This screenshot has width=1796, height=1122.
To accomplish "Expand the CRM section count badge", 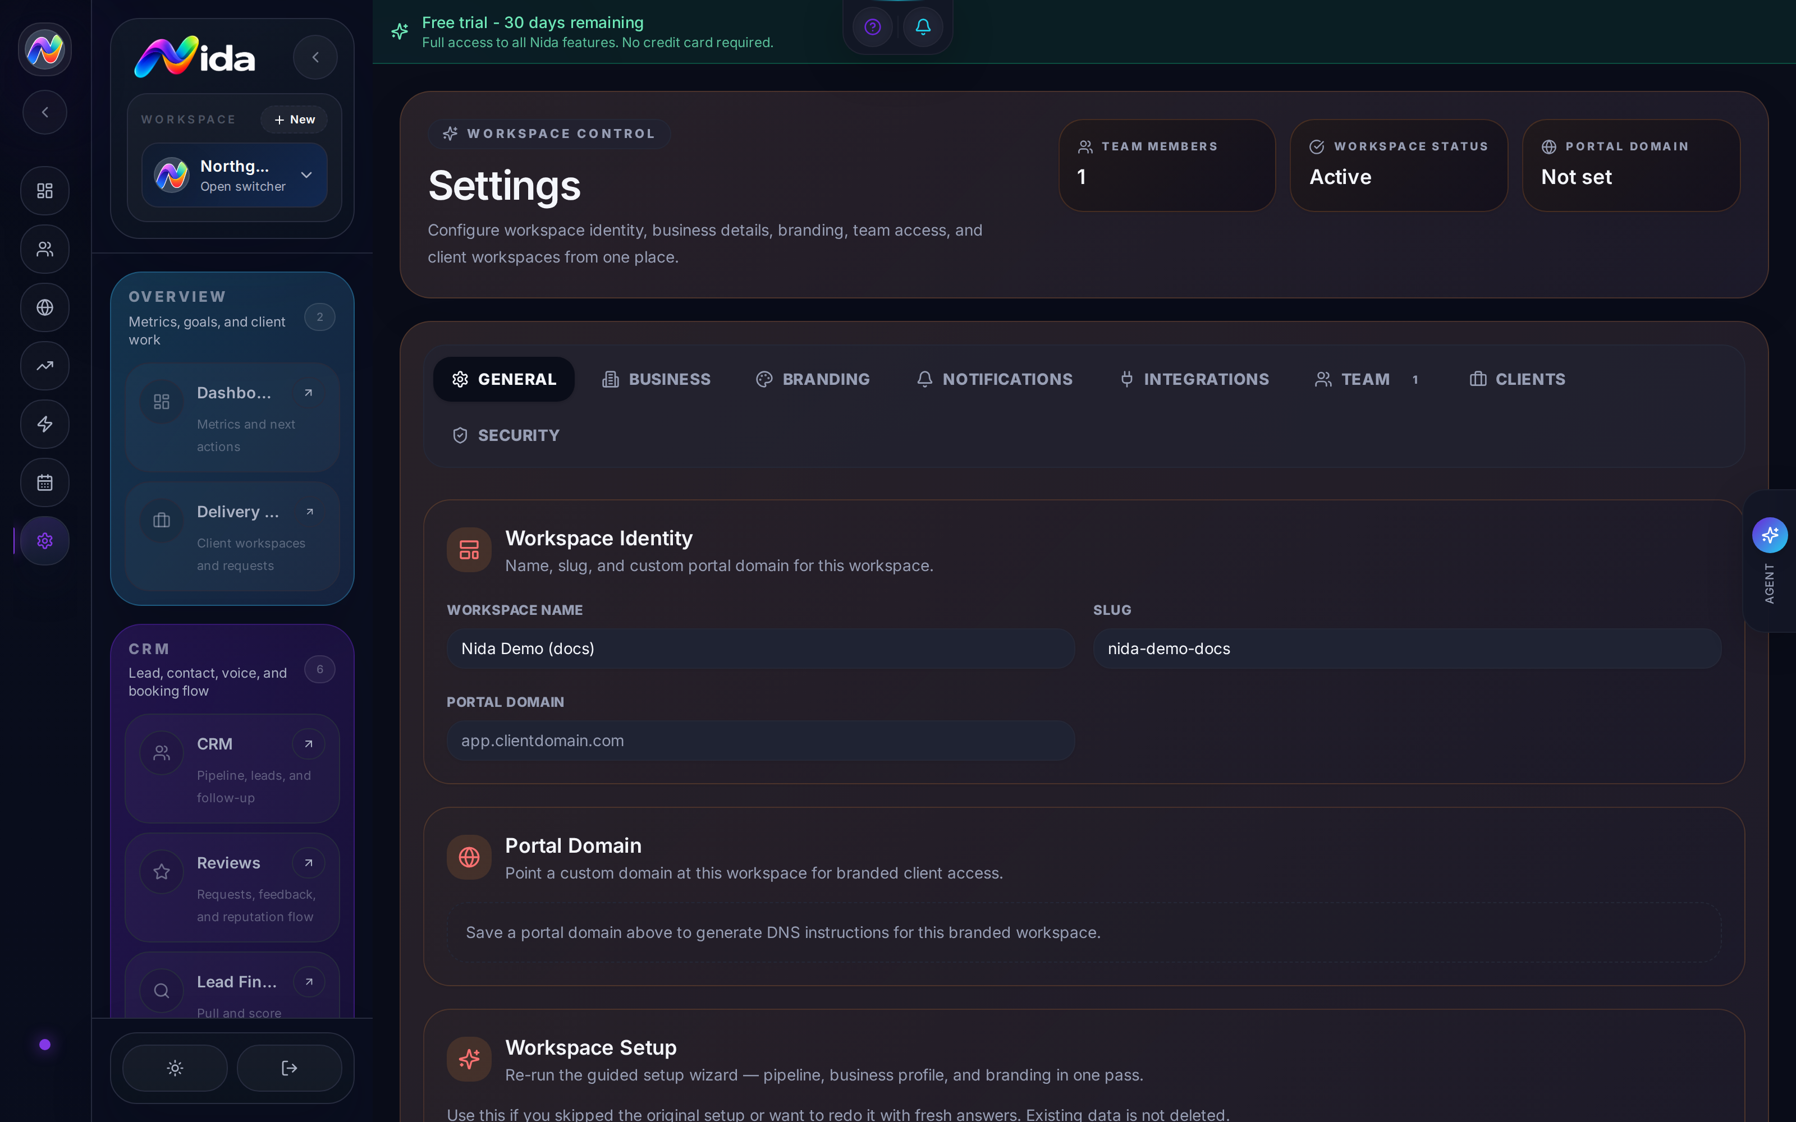I will 320,669.
